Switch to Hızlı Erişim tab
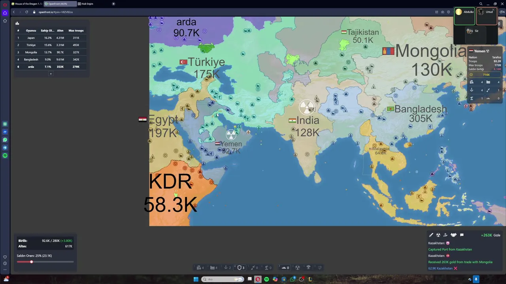506x284 pixels. pos(85,4)
